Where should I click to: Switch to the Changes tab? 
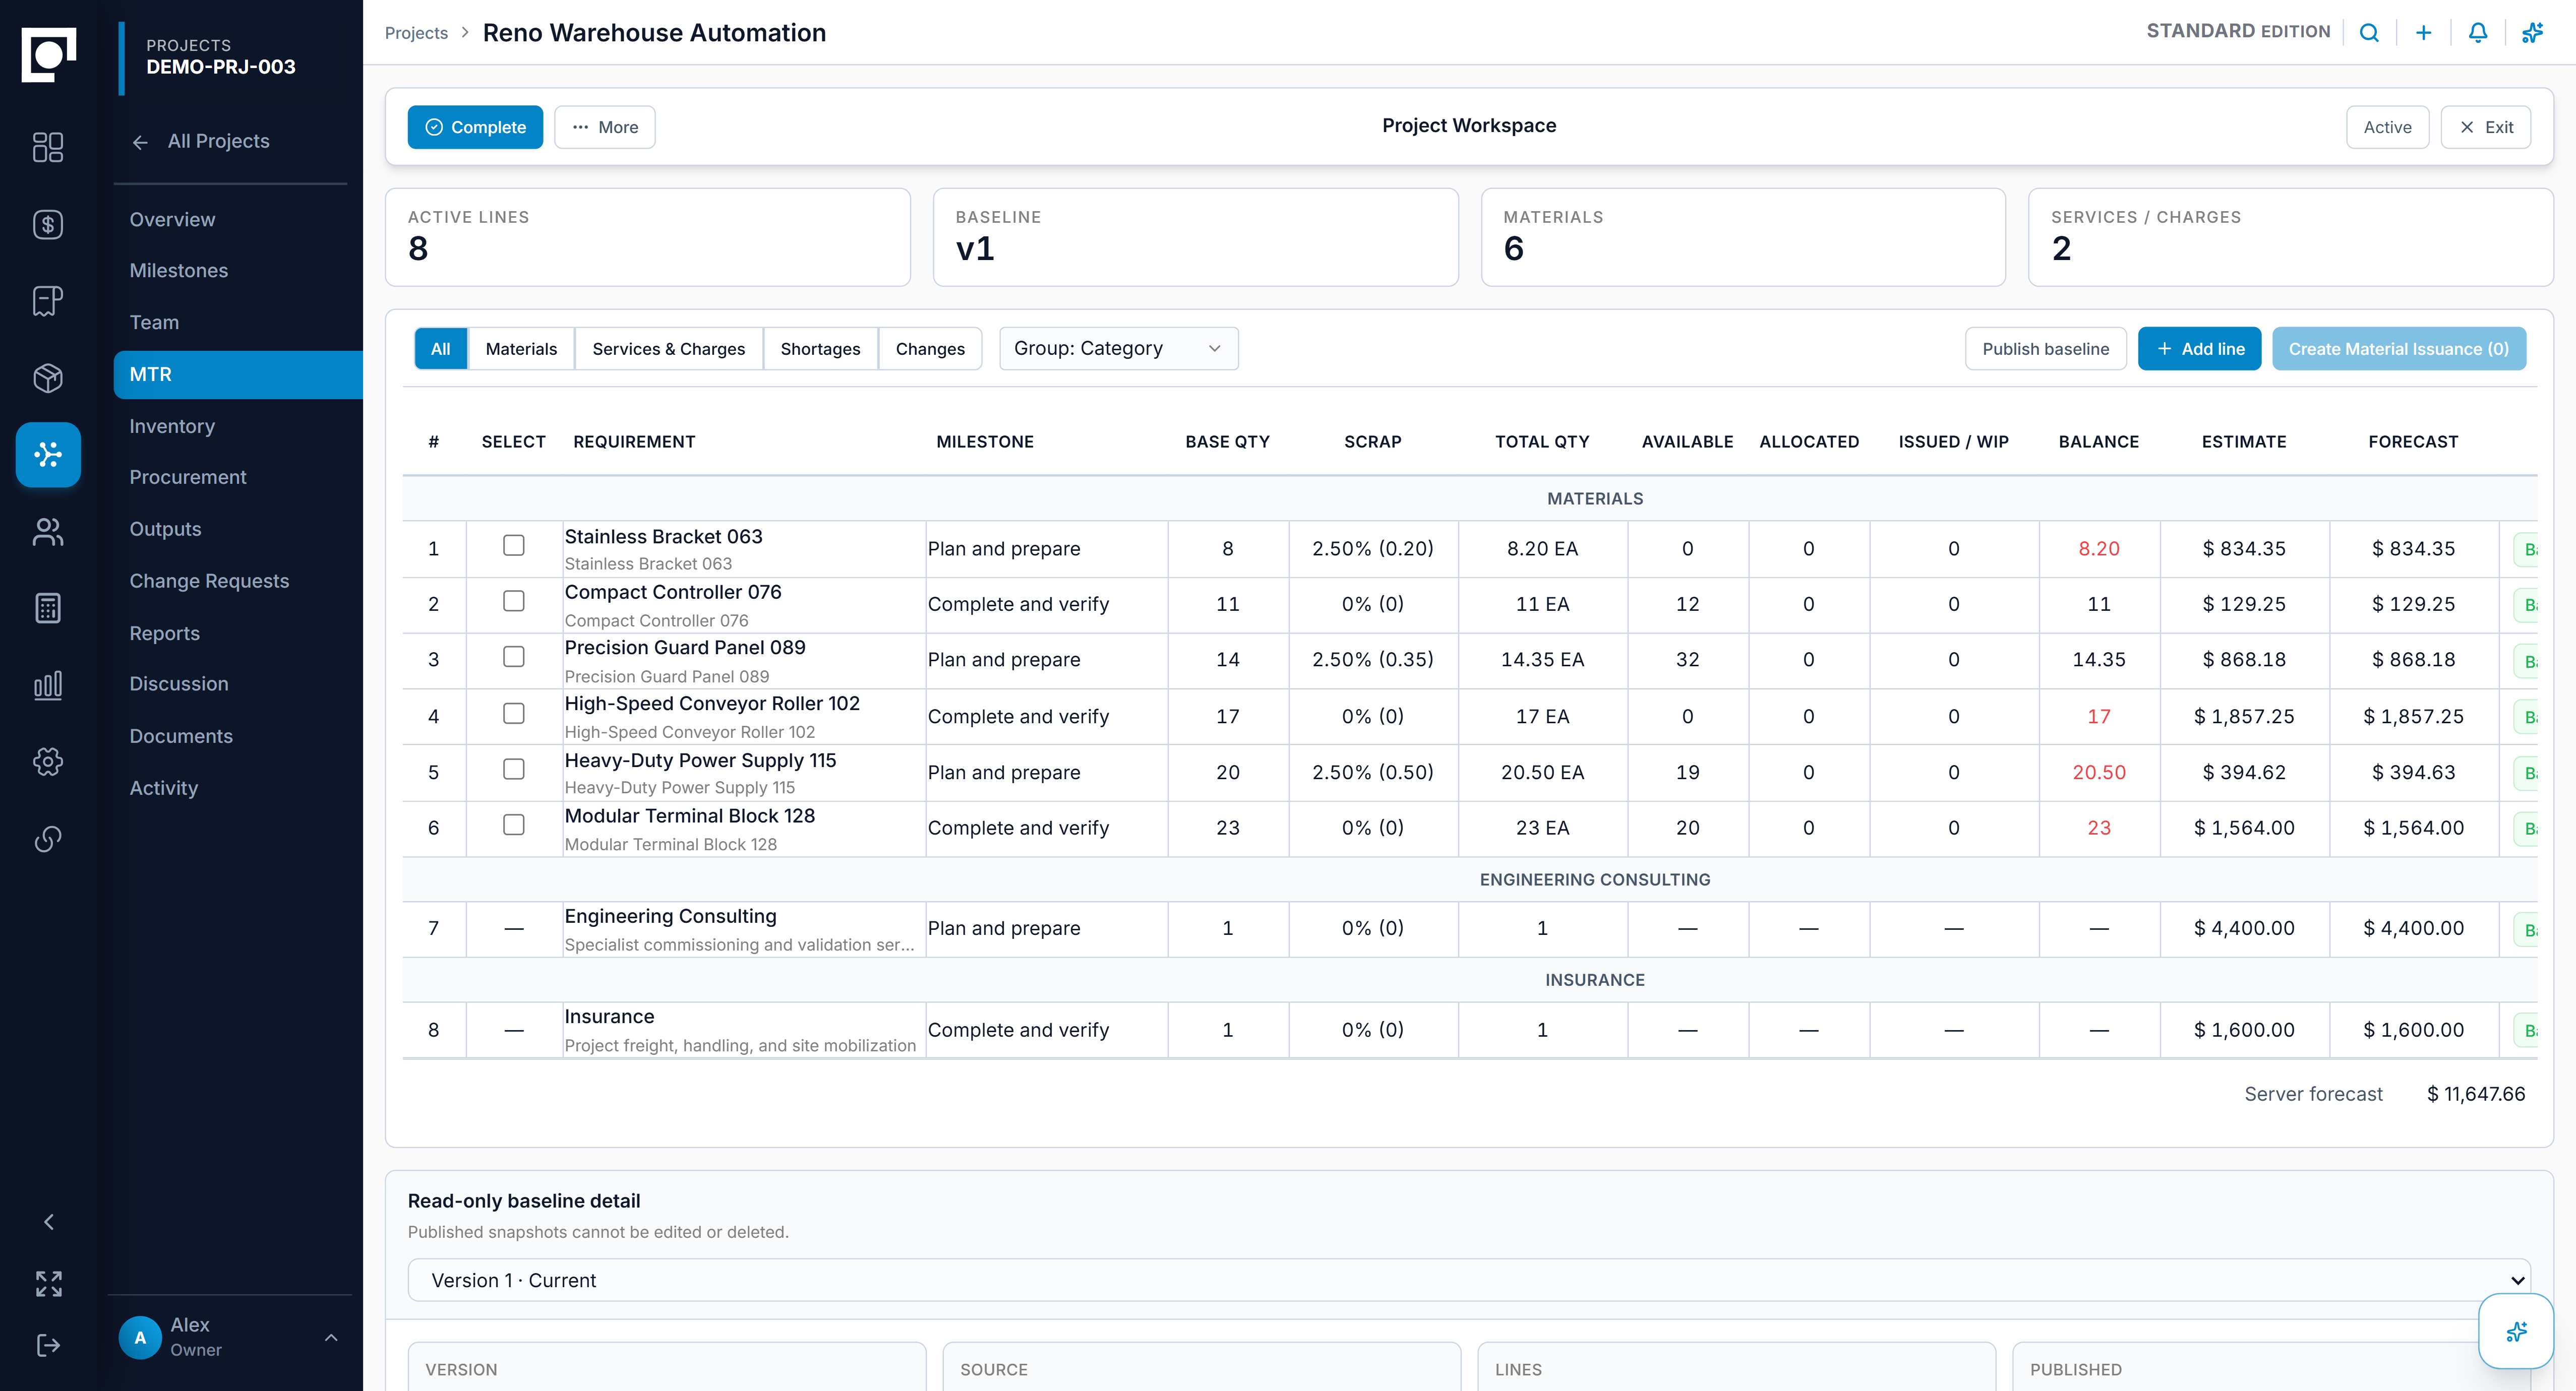point(930,349)
